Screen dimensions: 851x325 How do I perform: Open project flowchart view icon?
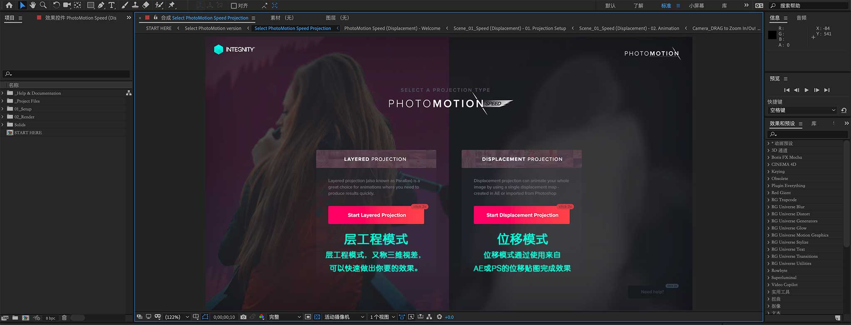pos(129,93)
